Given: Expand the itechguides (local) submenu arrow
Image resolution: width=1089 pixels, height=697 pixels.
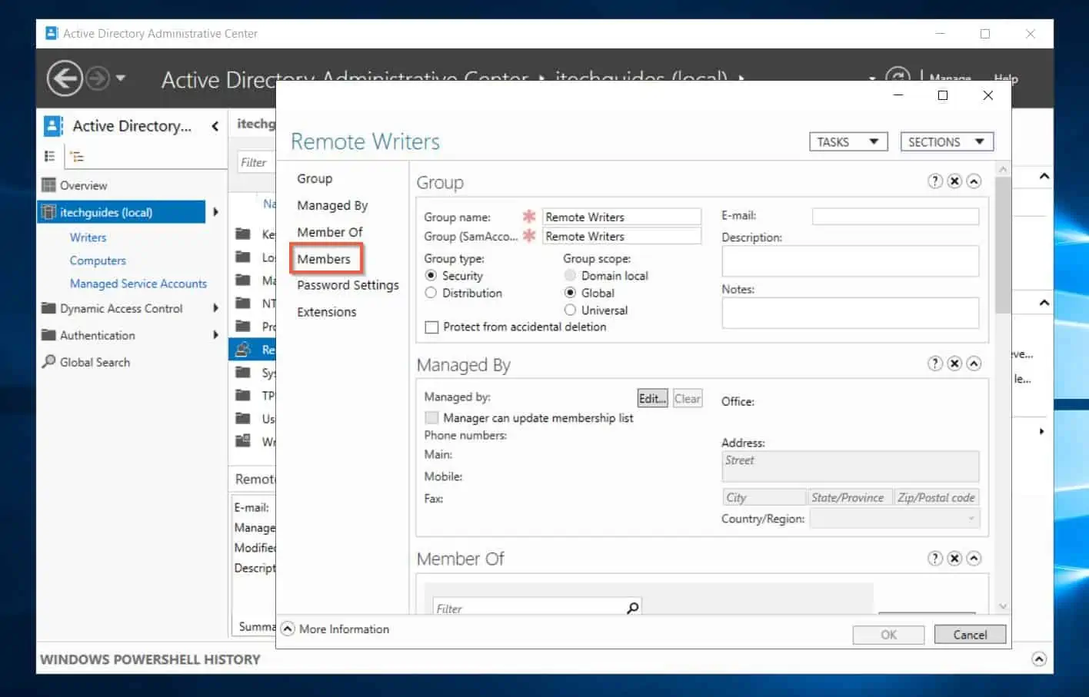Looking at the screenshot, I should pyautogui.click(x=215, y=212).
